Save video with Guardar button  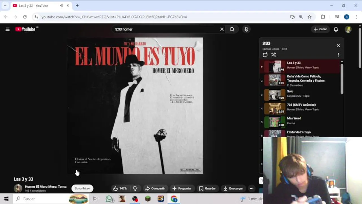(207, 188)
